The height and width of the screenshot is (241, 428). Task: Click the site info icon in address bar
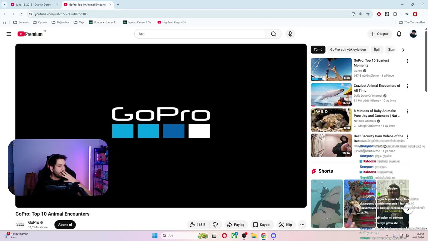point(30,14)
